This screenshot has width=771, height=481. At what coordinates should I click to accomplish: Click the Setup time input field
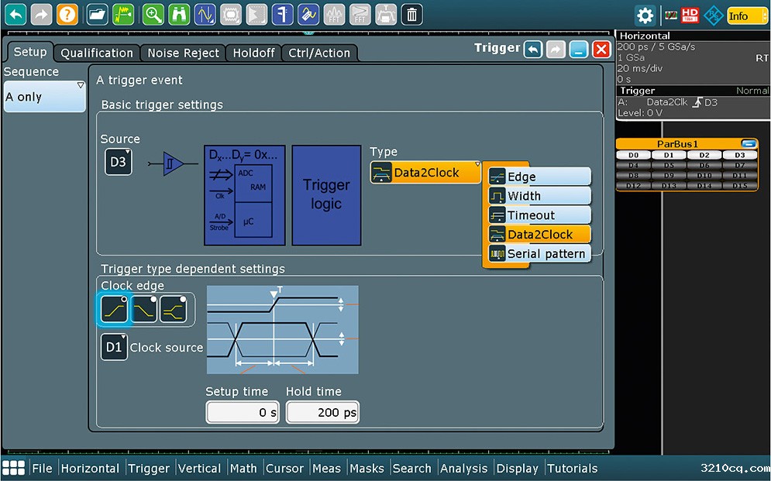point(243,412)
